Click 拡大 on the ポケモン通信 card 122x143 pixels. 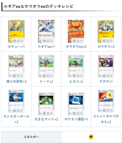[78, 113]
